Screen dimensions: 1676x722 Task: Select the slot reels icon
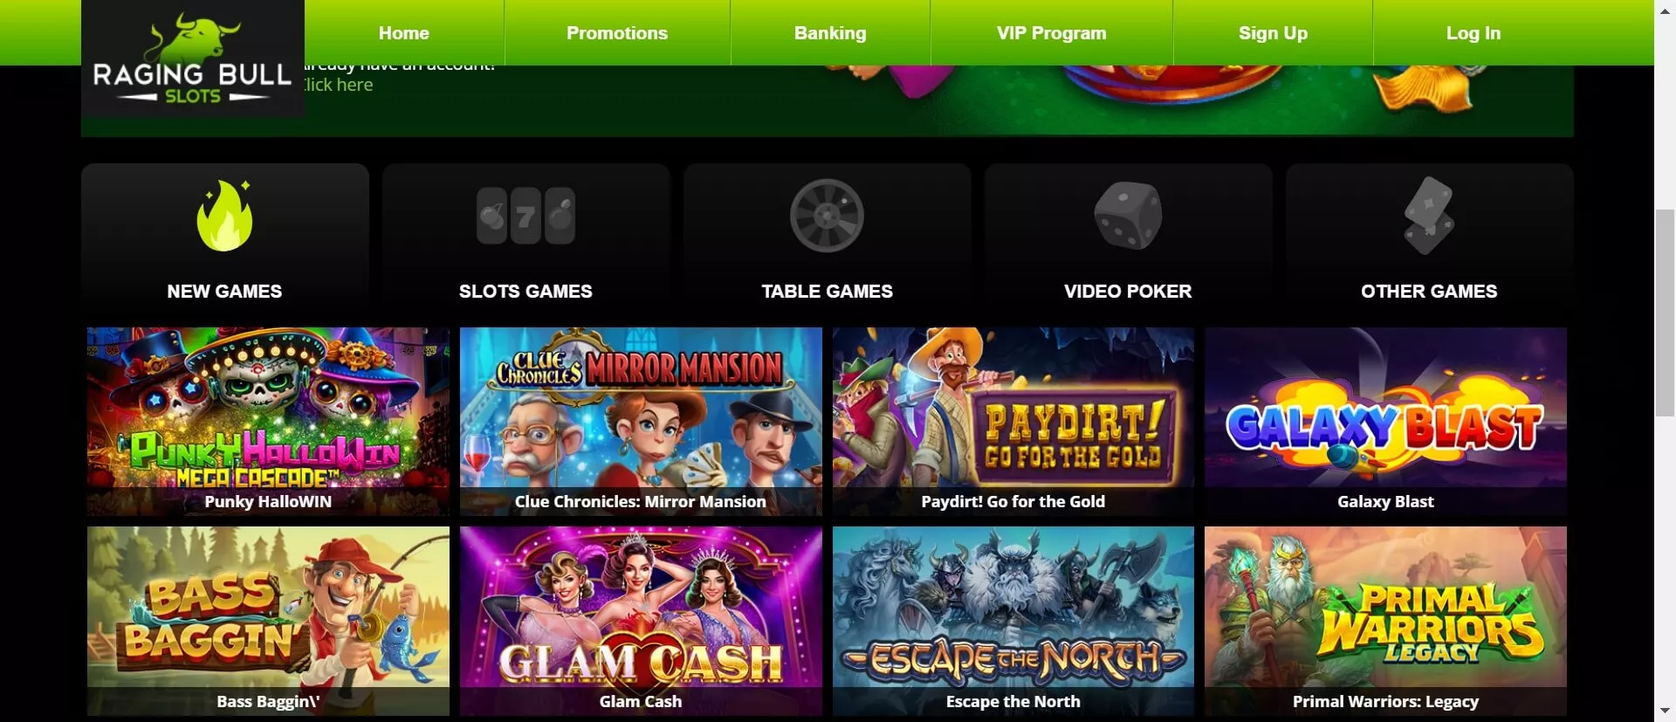(525, 216)
